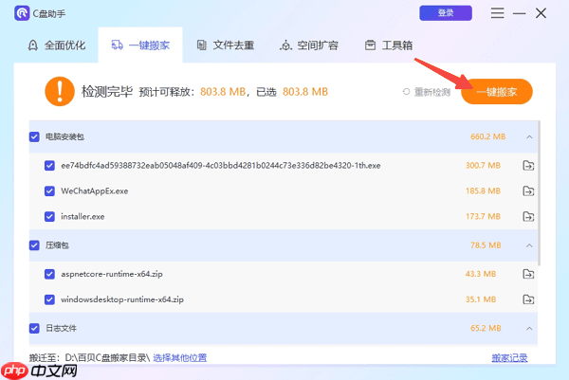Toggle the aspnetcore-runtime-x64.zip checkbox
Image resolution: width=569 pixels, height=380 pixels.
[x=50, y=274]
